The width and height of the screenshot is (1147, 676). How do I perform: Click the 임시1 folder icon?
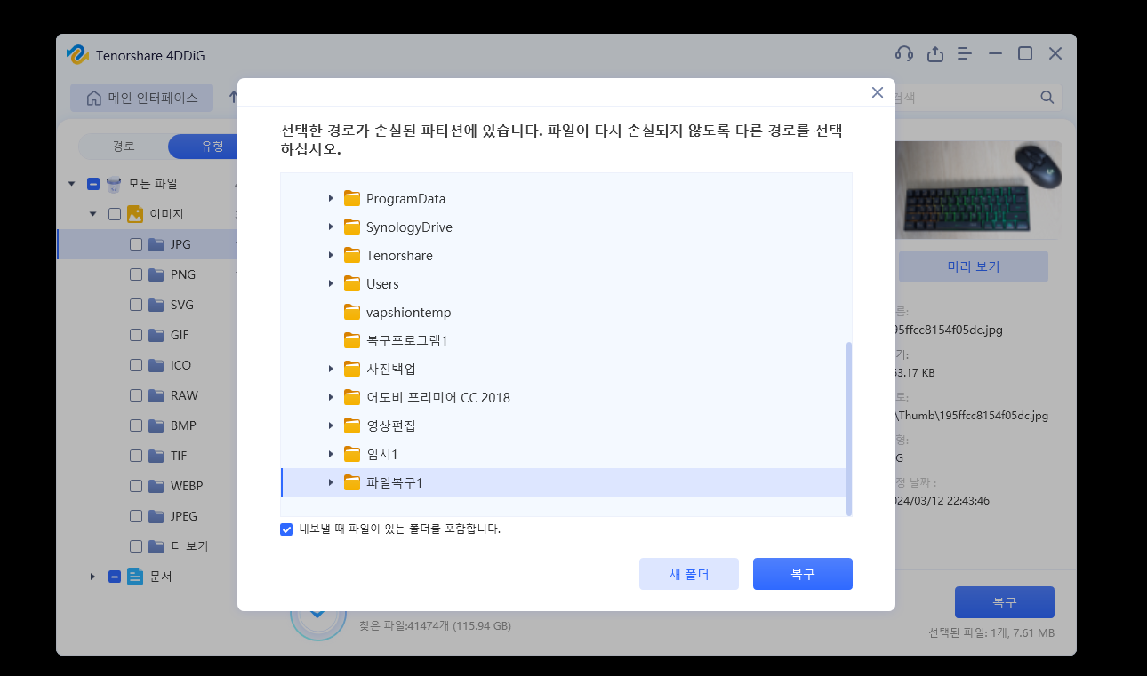click(x=352, y=454)
